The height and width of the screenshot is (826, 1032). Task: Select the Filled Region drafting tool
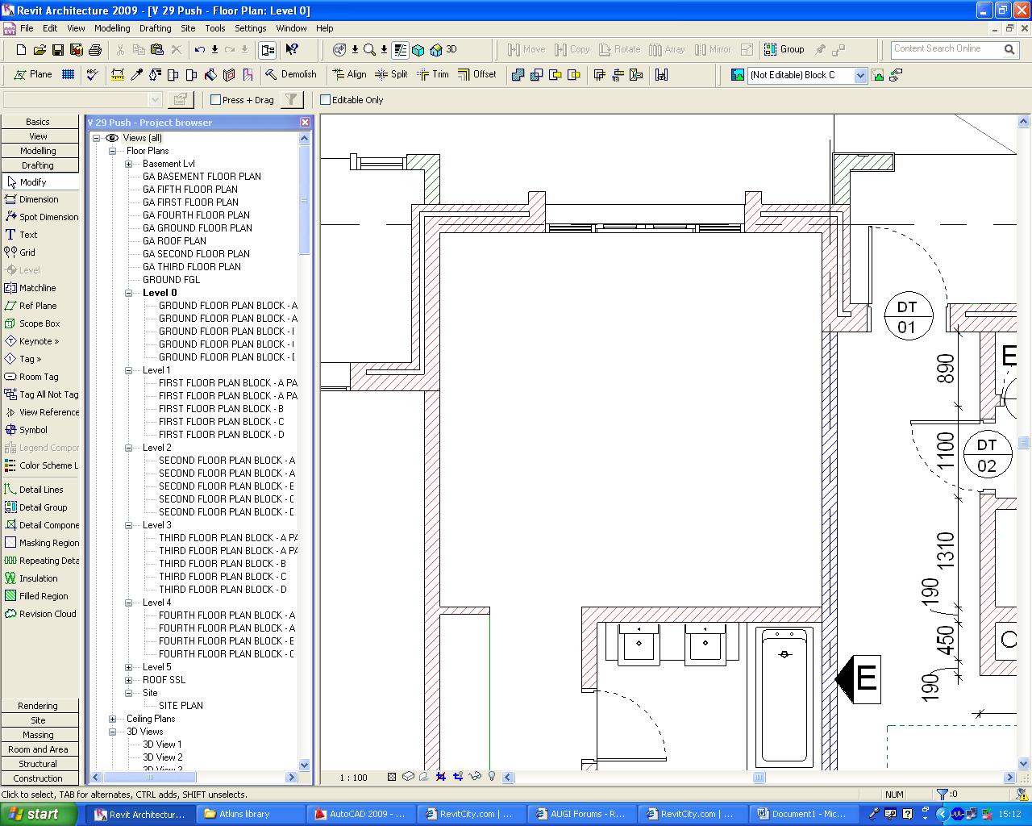42,596
